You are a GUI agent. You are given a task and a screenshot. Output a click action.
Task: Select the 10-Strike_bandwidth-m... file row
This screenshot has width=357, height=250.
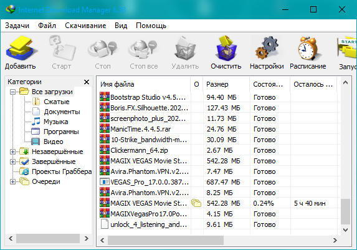[x=219, y=140]
